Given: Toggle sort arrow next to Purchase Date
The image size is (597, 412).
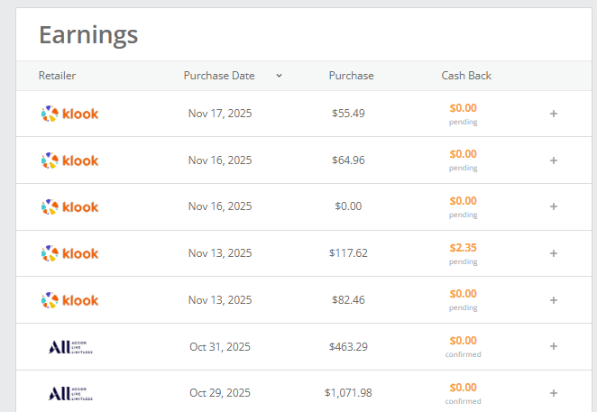Looking at the screenshot, I should pos(279,76).
